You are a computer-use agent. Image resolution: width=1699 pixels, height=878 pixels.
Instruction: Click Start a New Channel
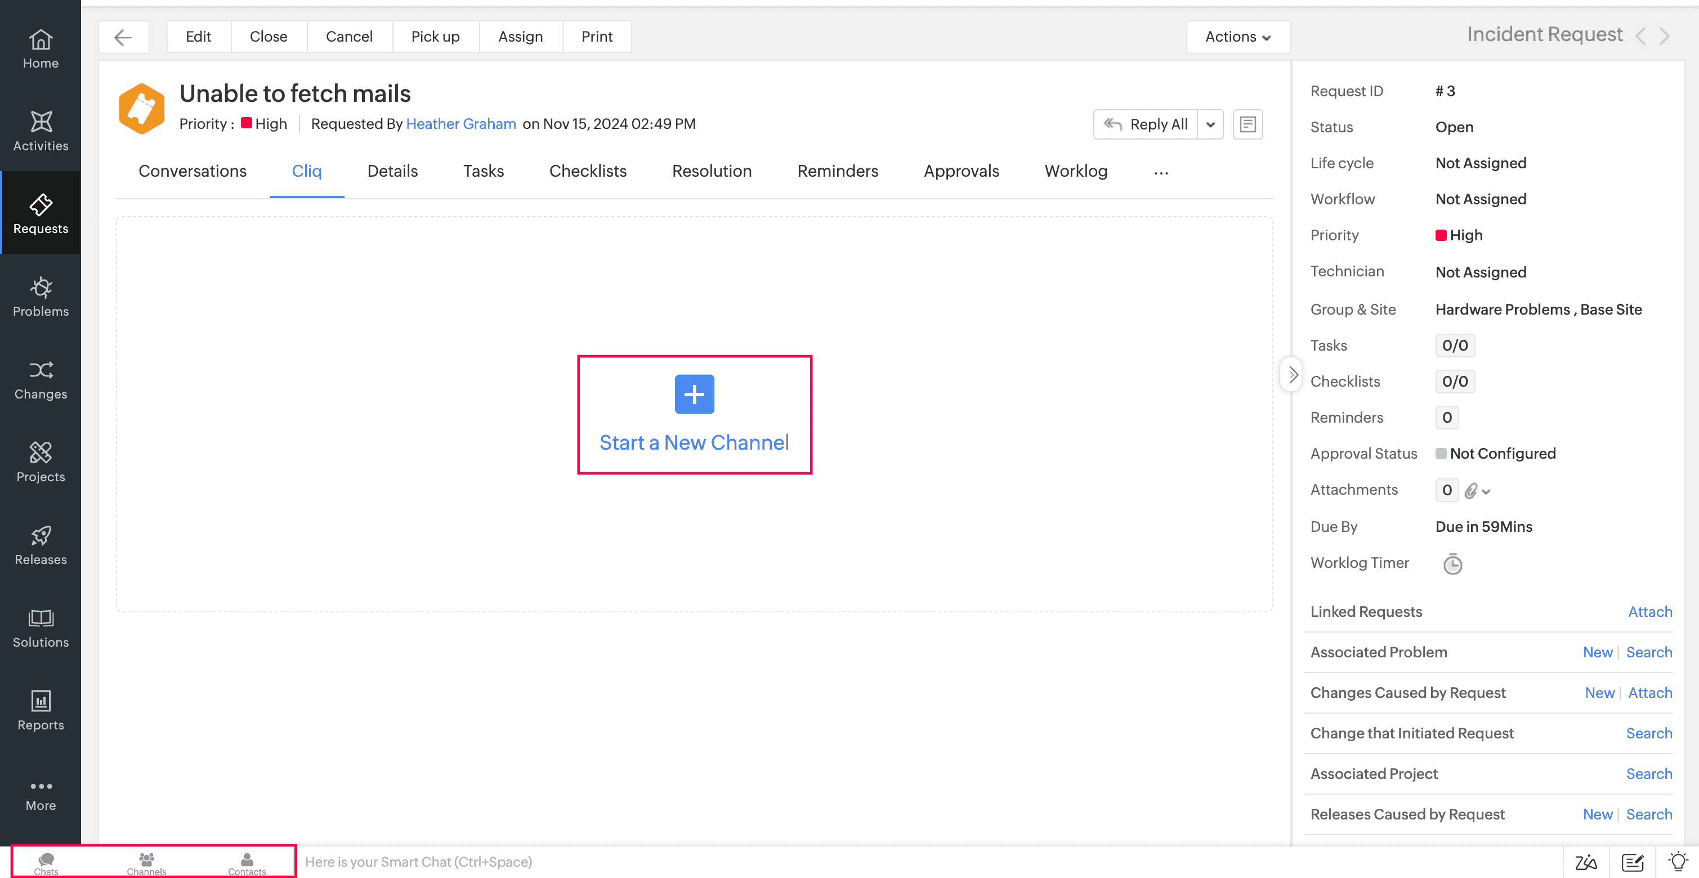coord(694,415)
